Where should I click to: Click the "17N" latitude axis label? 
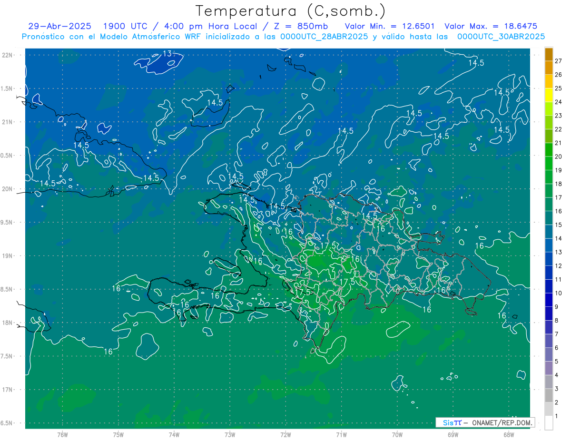click(x=8, y=390)
